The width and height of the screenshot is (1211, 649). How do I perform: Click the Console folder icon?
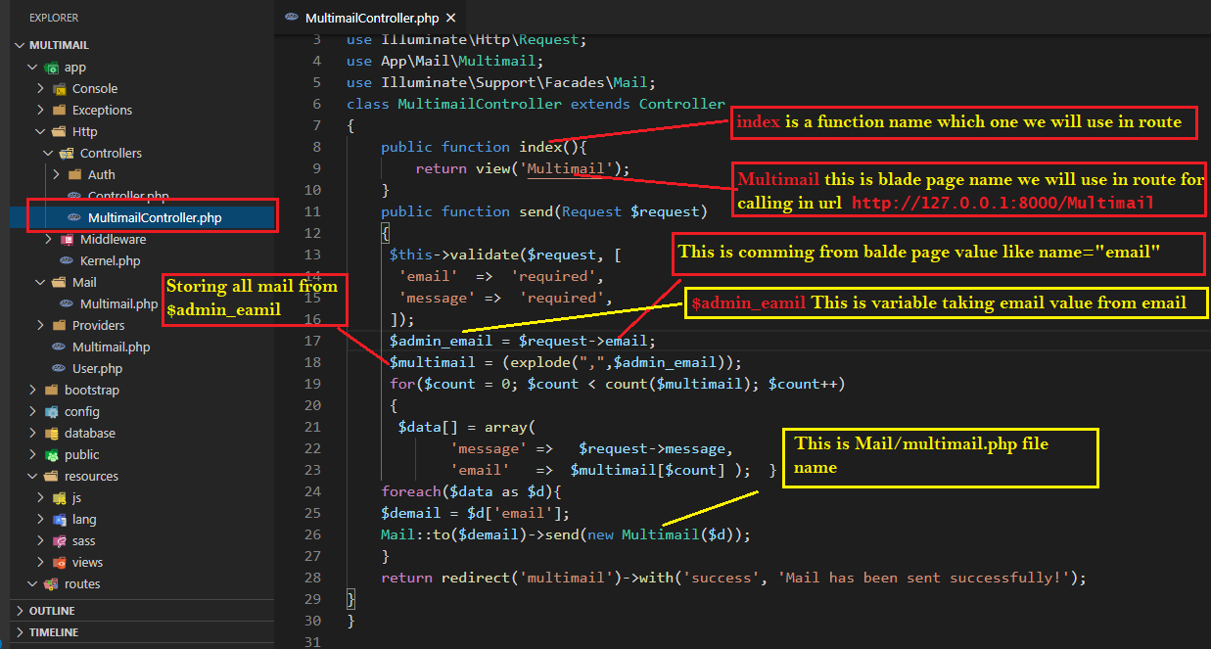click(59, 89)
